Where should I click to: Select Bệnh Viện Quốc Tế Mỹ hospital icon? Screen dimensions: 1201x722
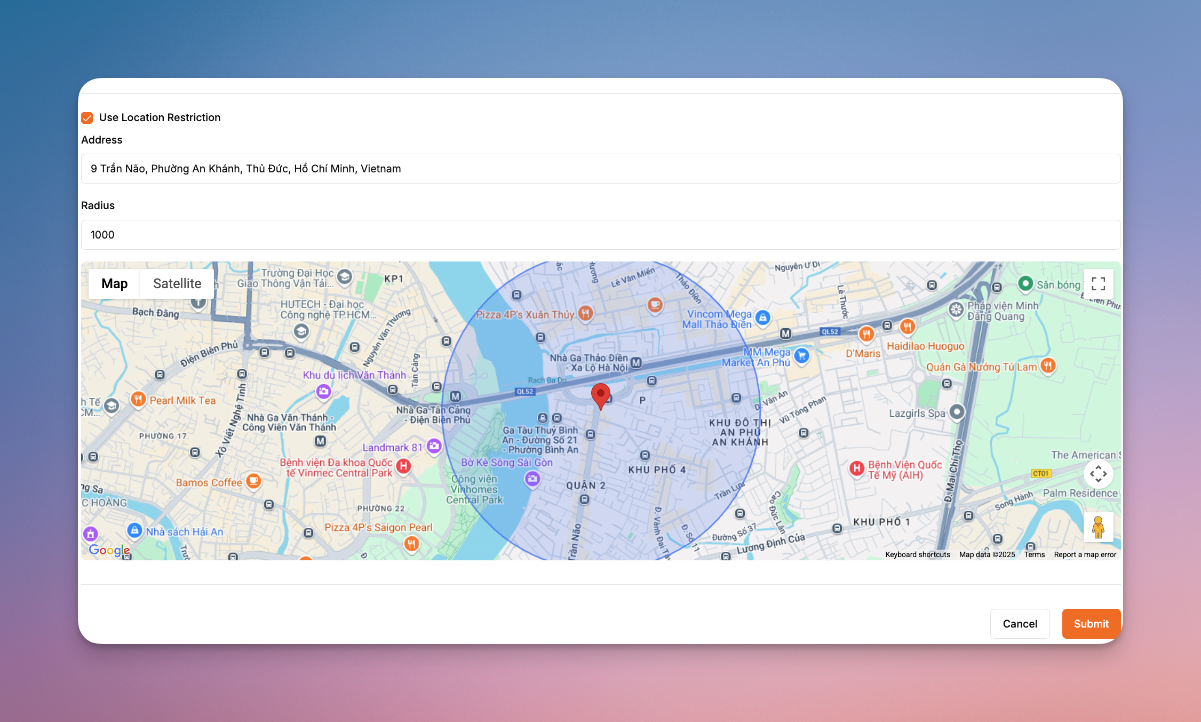pos(857,468)
